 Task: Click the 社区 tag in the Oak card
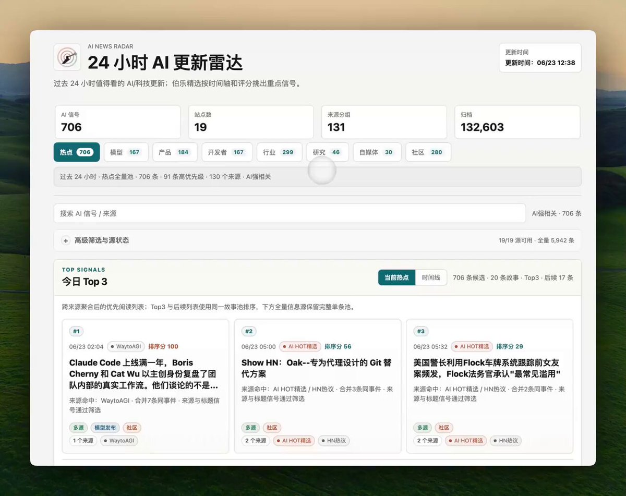272,428
